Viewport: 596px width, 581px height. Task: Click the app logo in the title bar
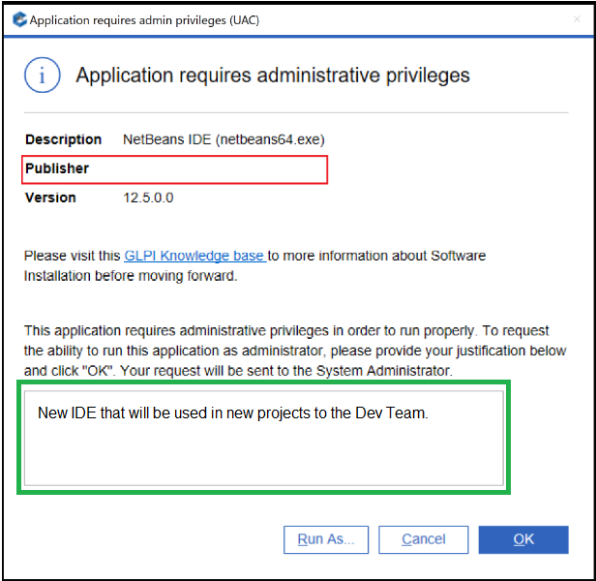click(x=19, y=19)
